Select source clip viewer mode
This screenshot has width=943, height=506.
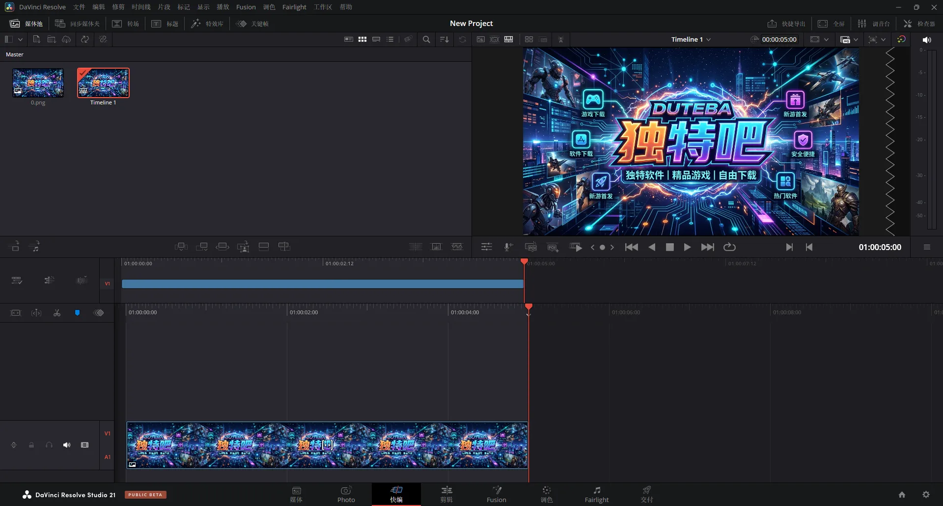tap(481, 39)
